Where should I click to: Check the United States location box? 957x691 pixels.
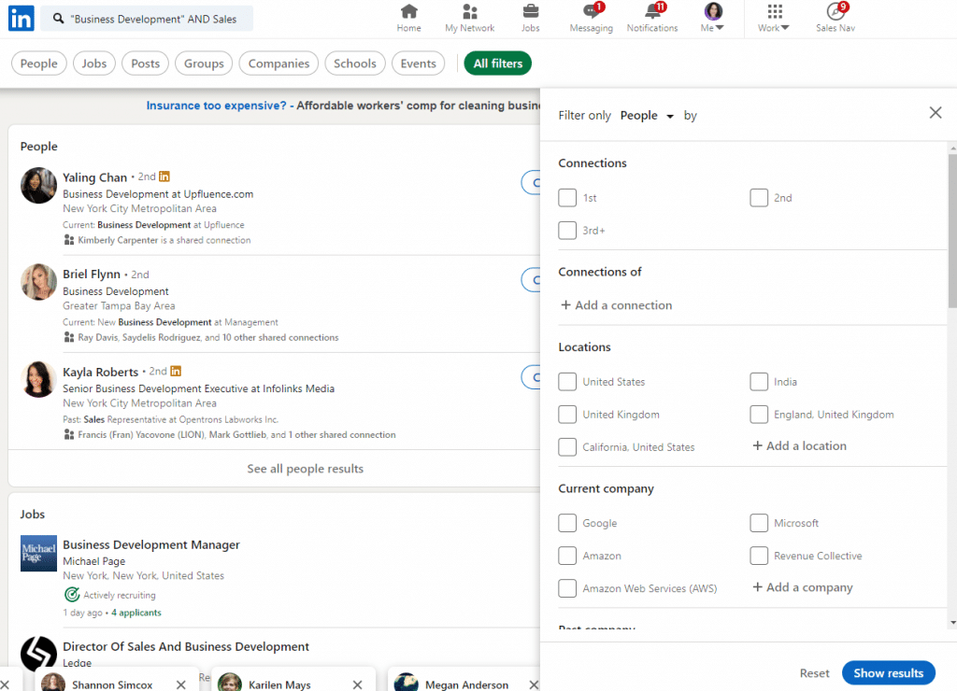567,382
